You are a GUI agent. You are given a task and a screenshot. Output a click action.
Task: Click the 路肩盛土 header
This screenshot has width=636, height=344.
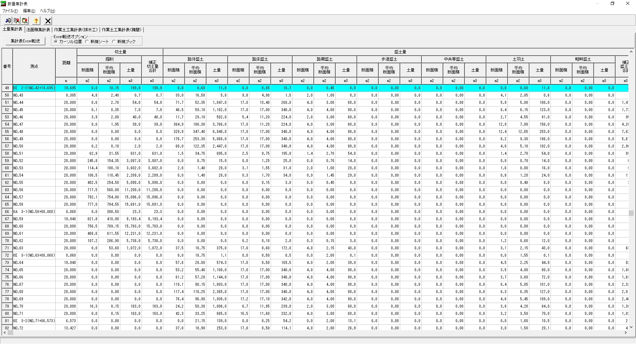click(x=325, y=59)
